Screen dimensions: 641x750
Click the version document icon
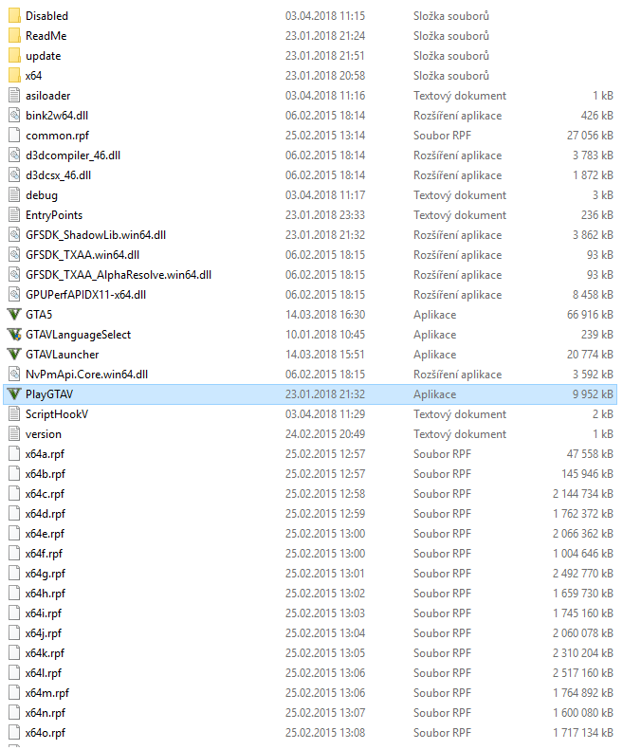click(14, 434)
